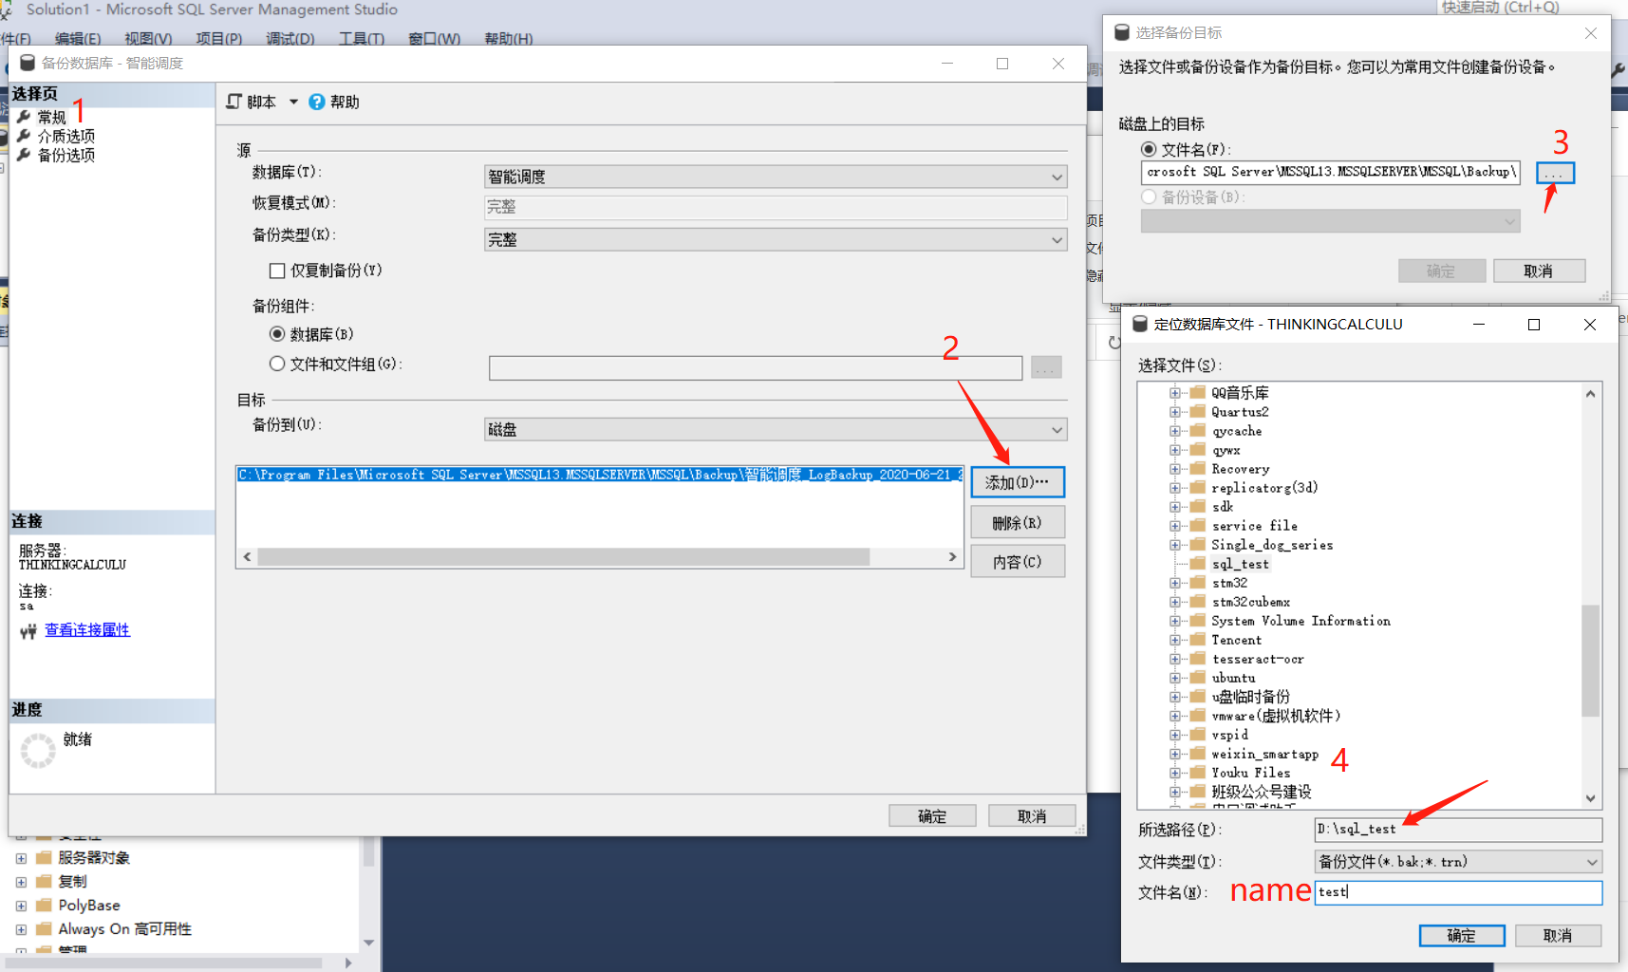
Task: Click the QQ音乐库 folder icon
Action: (1198, 392)
